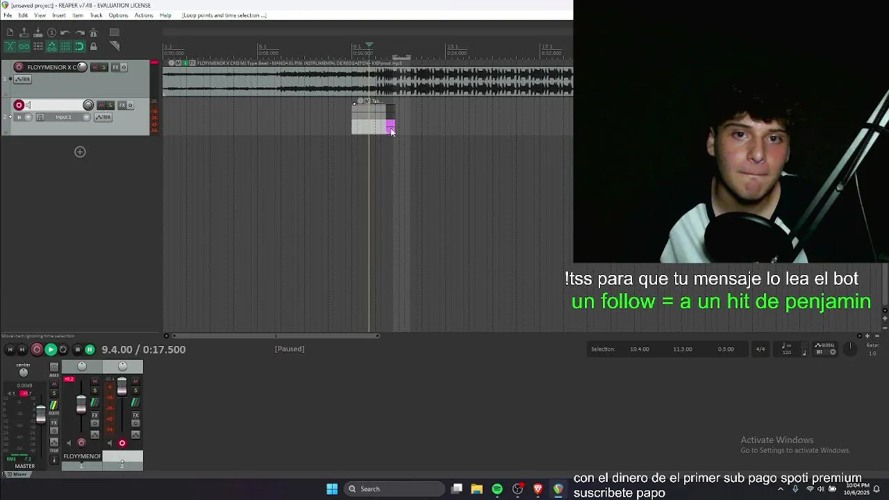
Task: Toggle item grouping chain-link icon
Action: coord(24,47)
